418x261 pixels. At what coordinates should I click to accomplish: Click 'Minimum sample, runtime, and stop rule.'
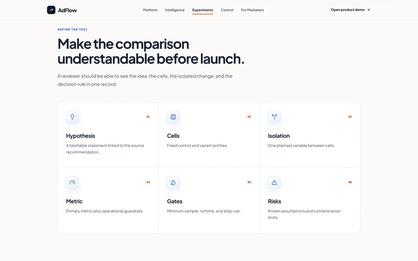[204, 211]
